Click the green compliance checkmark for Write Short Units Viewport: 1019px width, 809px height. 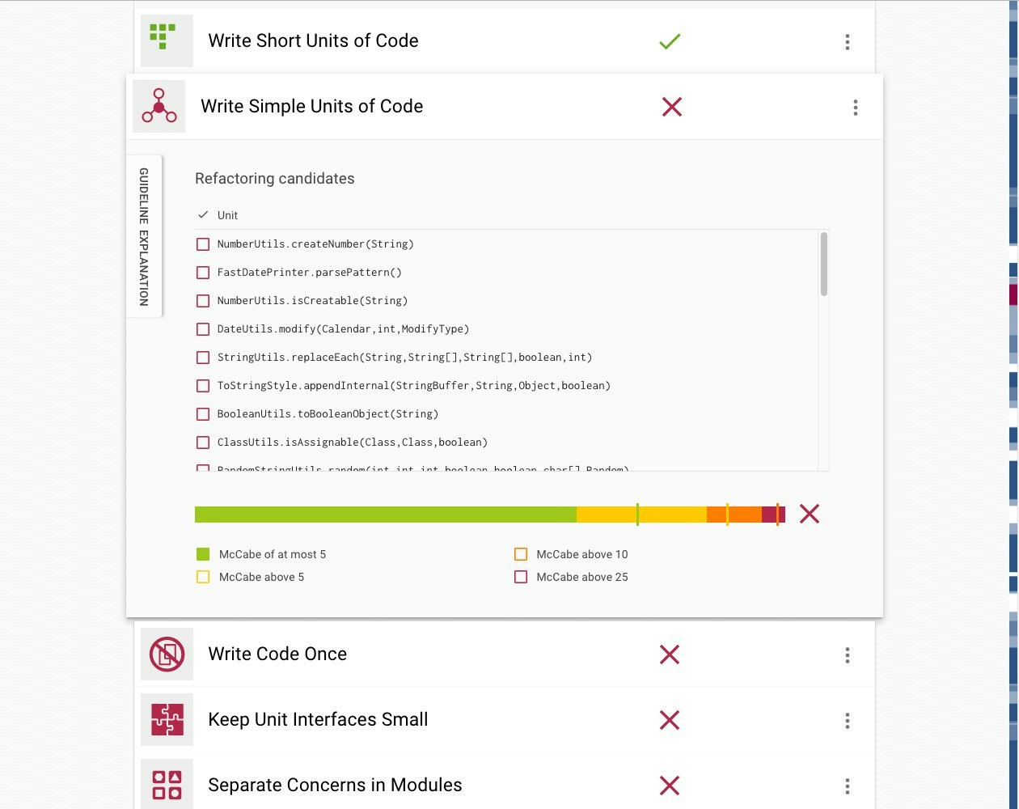pos(670,41)
